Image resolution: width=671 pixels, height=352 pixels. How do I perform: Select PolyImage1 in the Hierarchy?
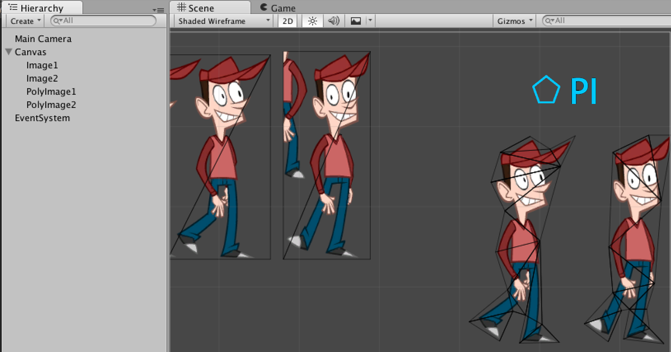(x=51, y=92)
